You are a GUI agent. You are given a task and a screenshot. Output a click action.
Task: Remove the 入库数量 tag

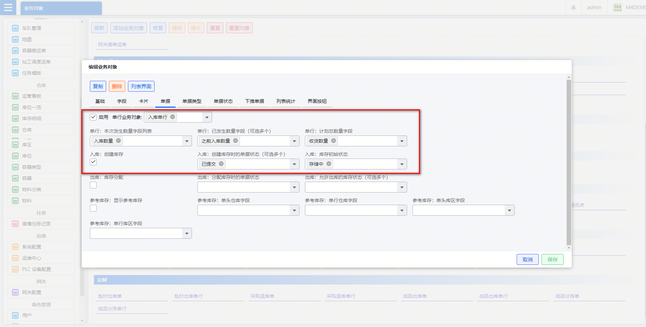click(118, 141)
